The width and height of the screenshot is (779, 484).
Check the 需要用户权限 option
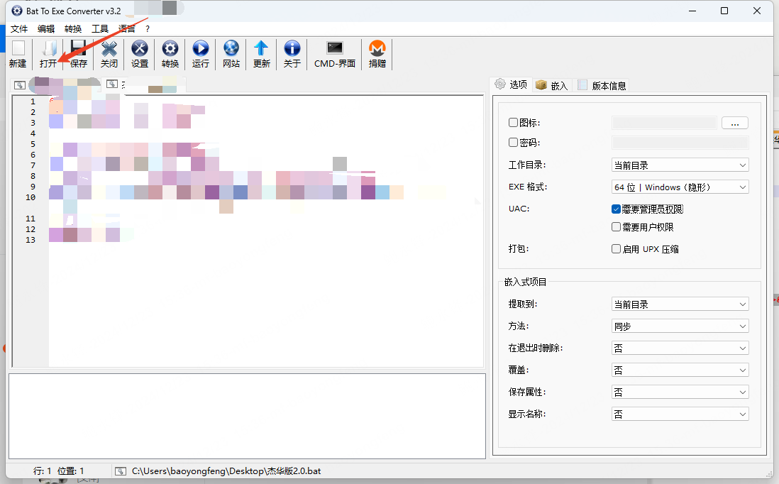click(616, 227)
